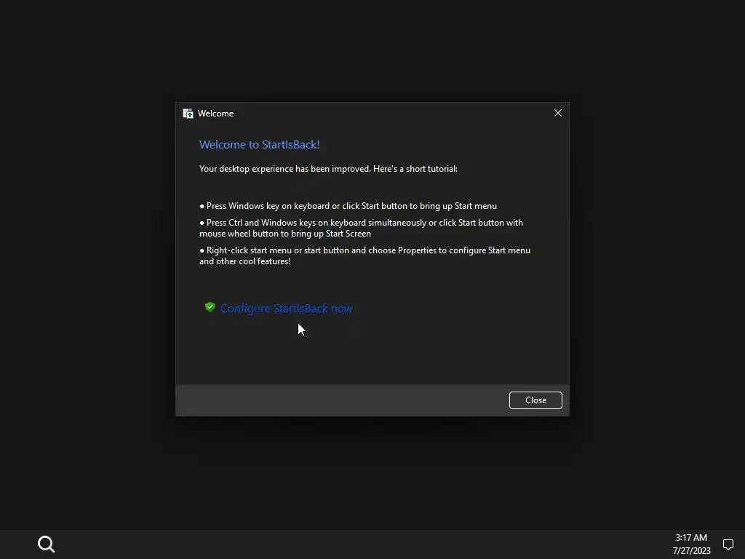
Task: Open the notification center icon in taskbar
Action: pyautogui.click(x=728, y=544)
